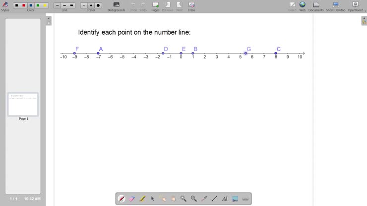Select the arrow Selector tool
367x206 pixels.
click(x=152, y=199)
